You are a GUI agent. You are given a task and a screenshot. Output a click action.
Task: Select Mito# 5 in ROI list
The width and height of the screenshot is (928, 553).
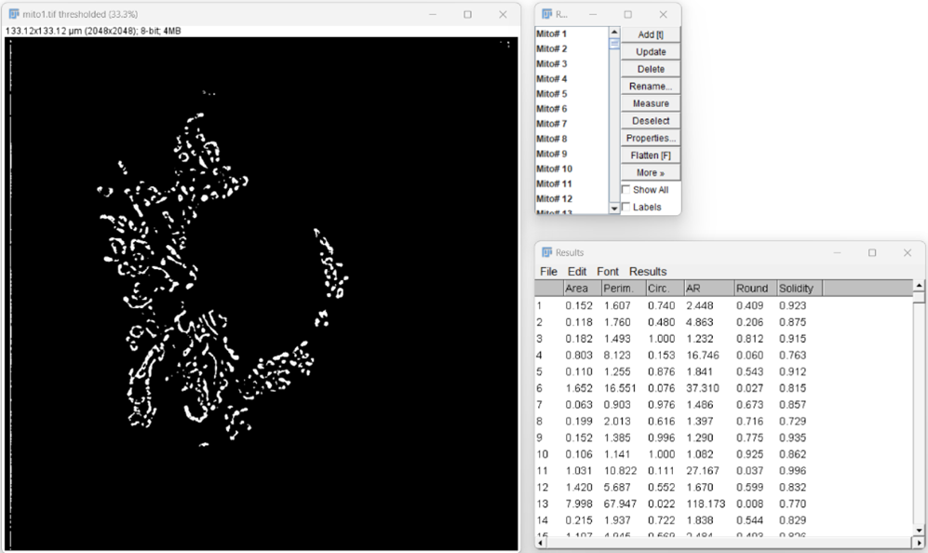(x=572, y=93)
